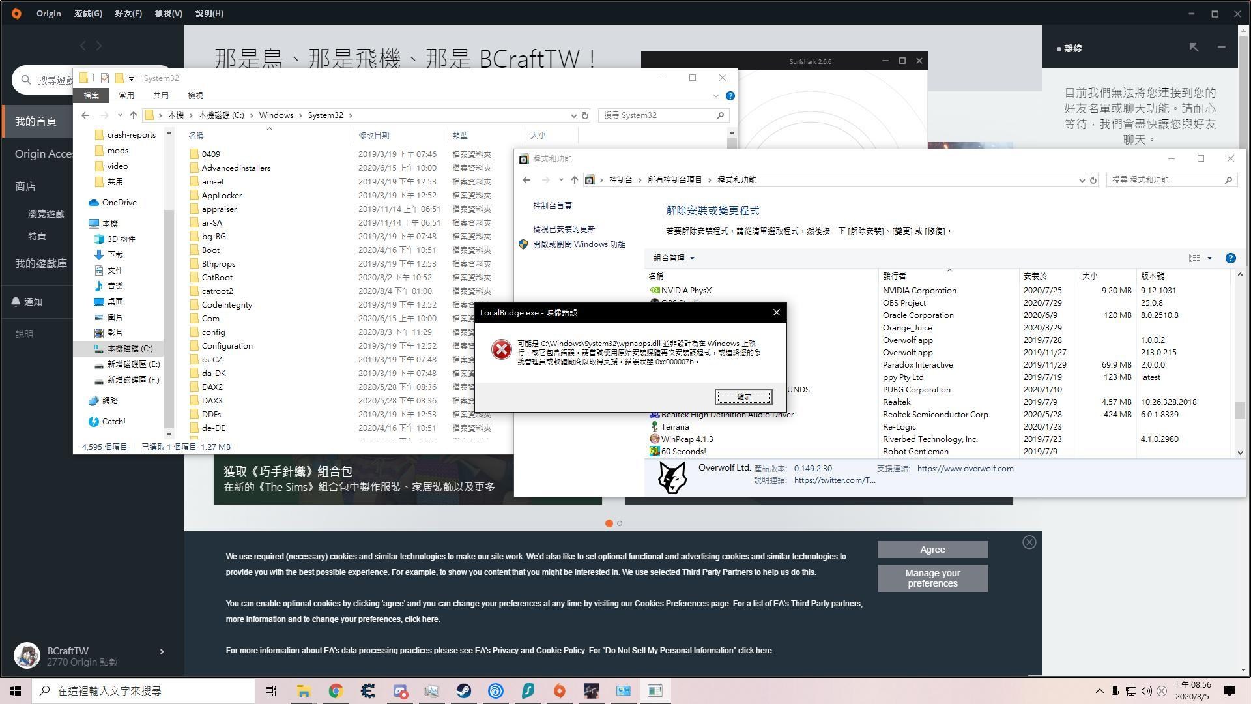This screenshot has width=1251, height=704.
Task: Open 通知 bell in Origin sidebar
Action: [27, 302]
